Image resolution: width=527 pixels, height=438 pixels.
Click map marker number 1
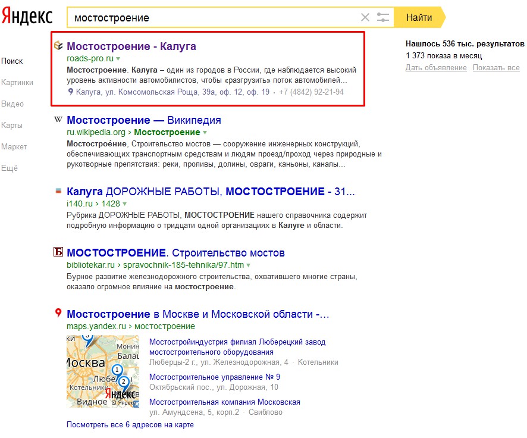pos(117,371)
